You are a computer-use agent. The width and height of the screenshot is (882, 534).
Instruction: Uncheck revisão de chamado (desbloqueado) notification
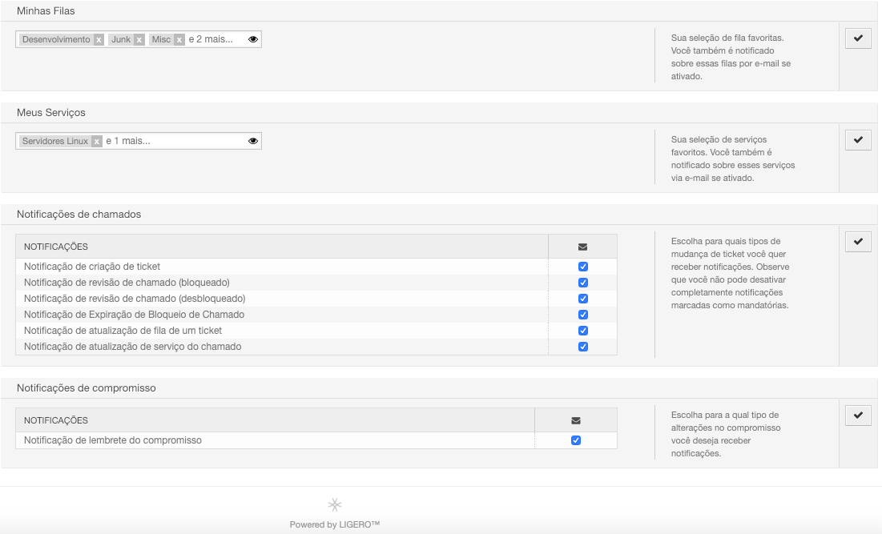[x=582, y=299]
